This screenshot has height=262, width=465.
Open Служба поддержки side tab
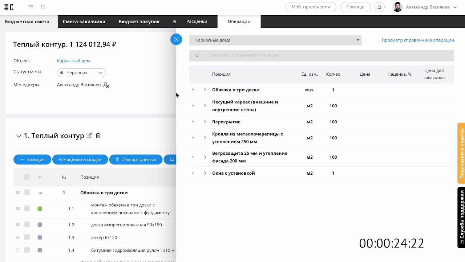tap(461, 218)
